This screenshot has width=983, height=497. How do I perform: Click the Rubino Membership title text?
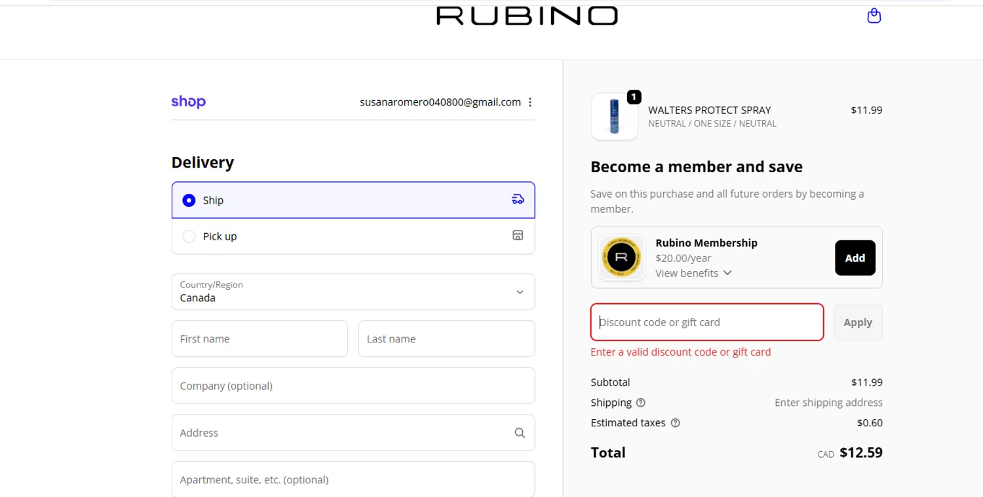tap(706, 243)
